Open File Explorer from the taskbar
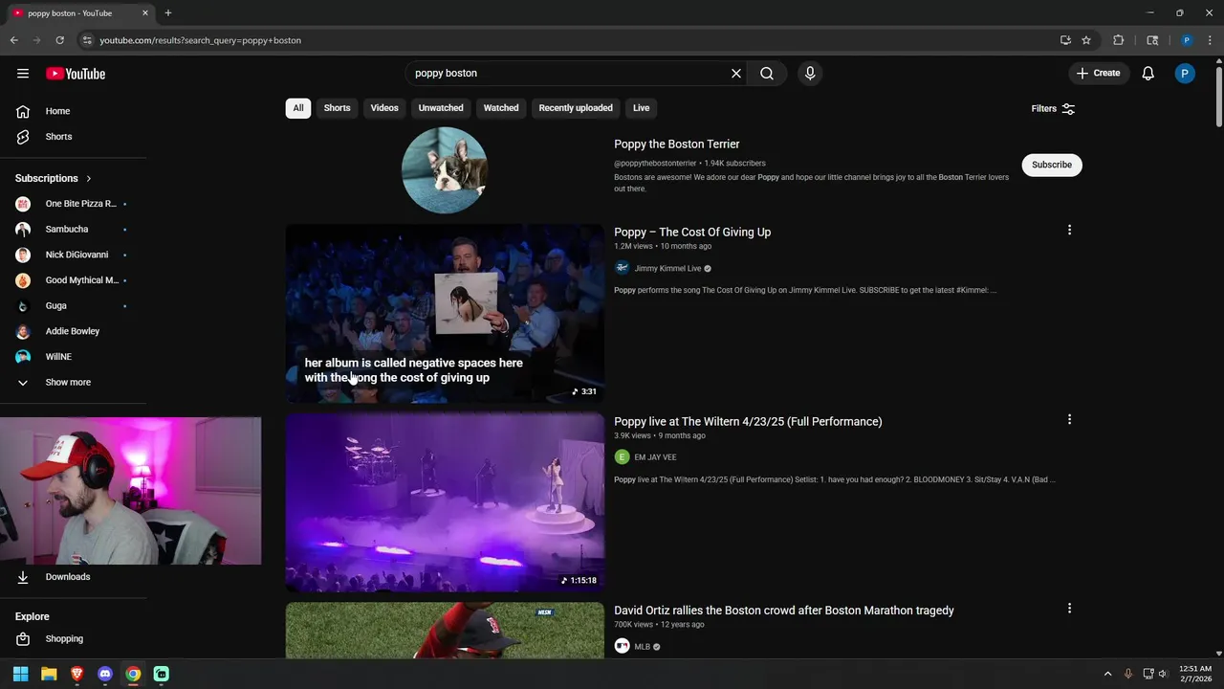 (49, 674)
